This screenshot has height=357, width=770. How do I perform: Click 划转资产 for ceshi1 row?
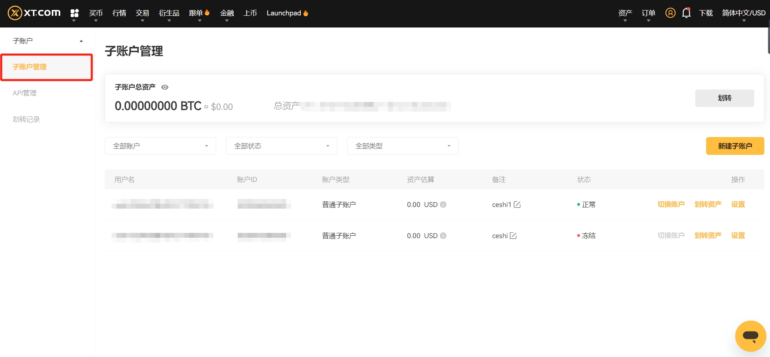coord(708,205)
